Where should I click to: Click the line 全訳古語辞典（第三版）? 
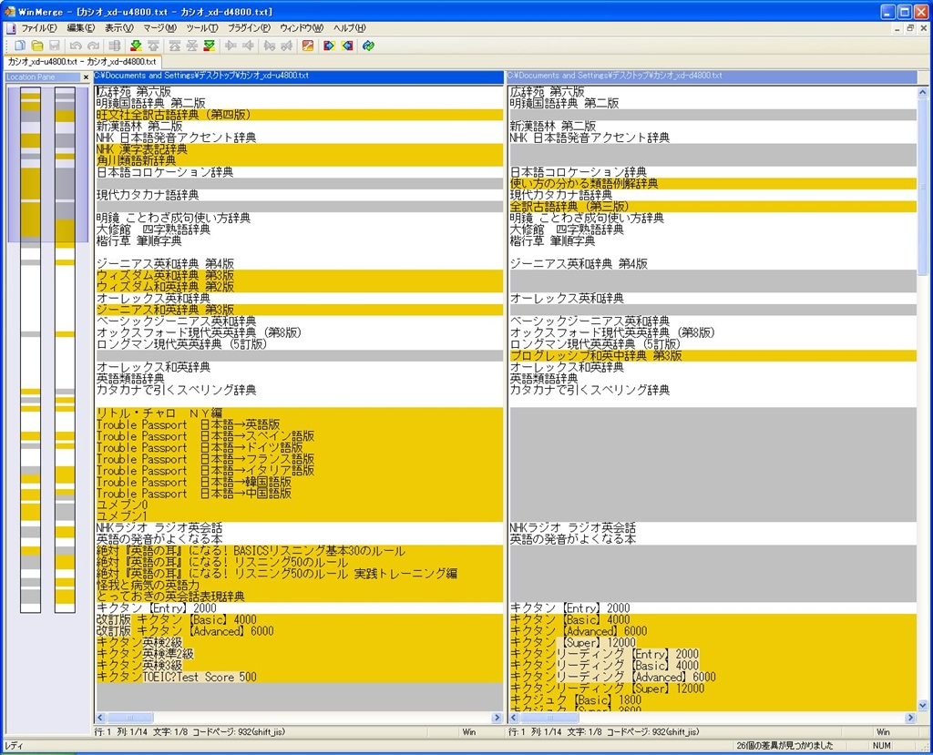tap(713, 207)
